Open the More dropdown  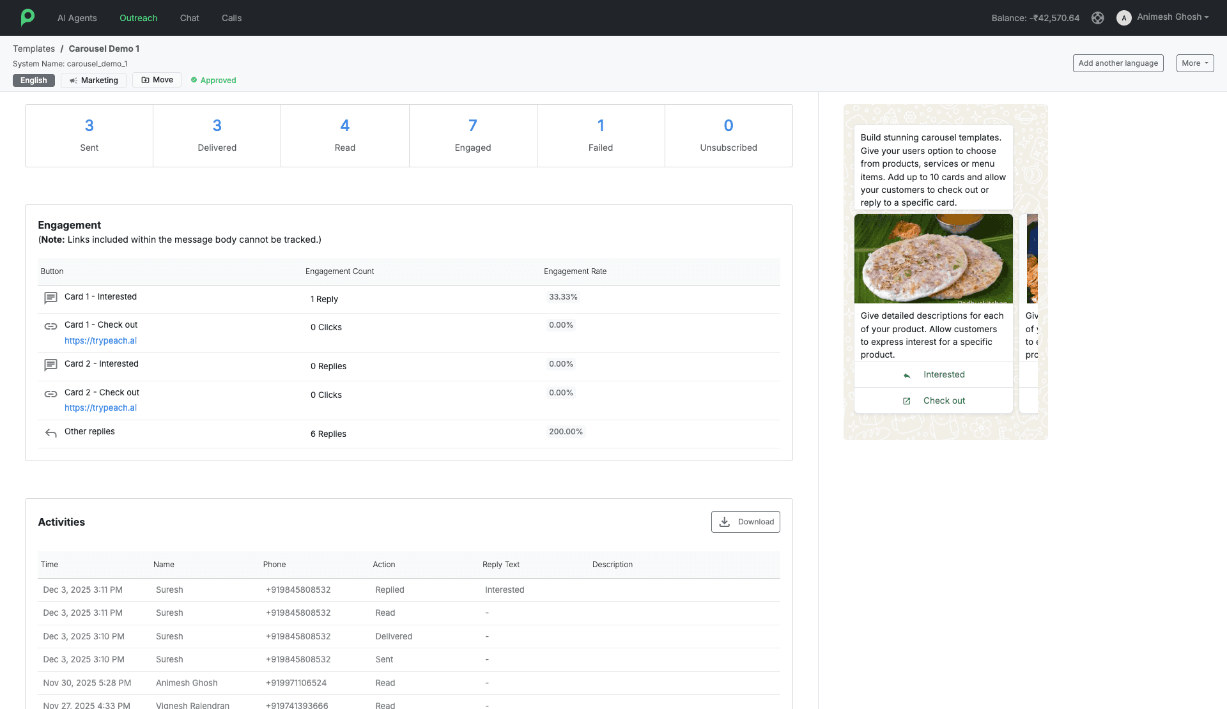point(1194,63)
